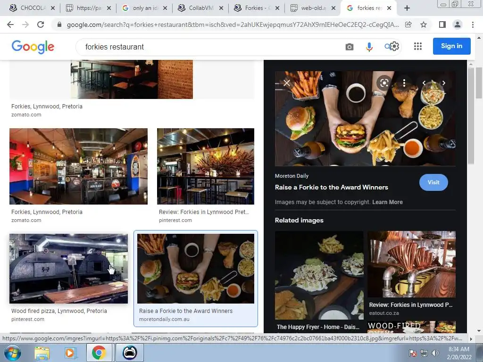Search by image with camera icon
Image resolution: width=483 pixels, height=362 pixels.
pyautogui.click(x=350, y=47)
